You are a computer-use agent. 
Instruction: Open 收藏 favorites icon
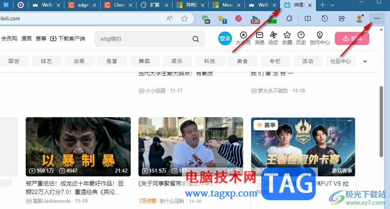click(x=287, y=38)
